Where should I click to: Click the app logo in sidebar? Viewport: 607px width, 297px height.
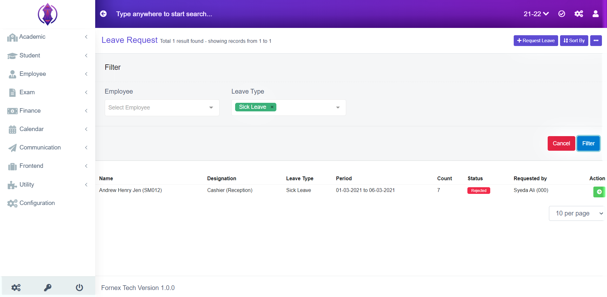click(x=48, y=14)
